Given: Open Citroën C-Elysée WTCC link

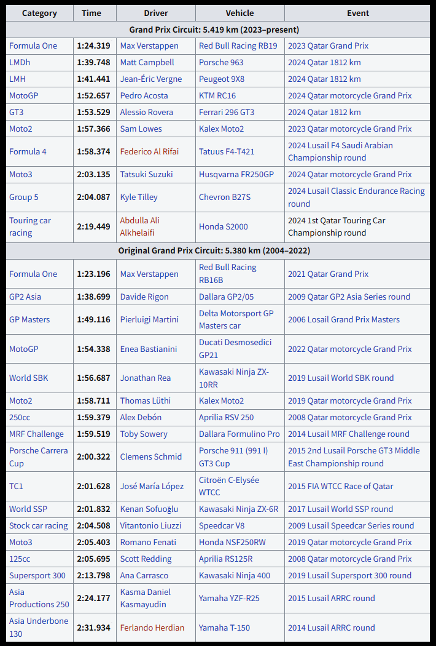Looking at the screenshot, I should click(229, 486).
